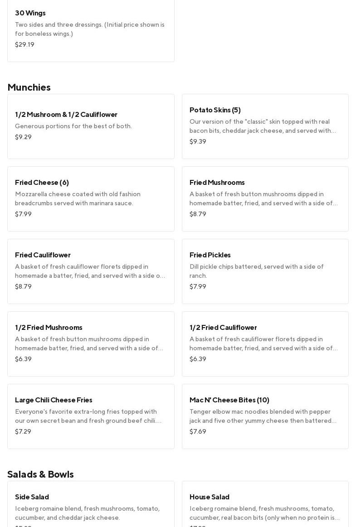Click the Fried Cheese mozzarella description
Screen dimensions: 356x527
[78, 198]
